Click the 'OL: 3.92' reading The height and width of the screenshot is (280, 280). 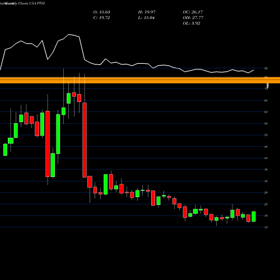[x=192, y=23]
